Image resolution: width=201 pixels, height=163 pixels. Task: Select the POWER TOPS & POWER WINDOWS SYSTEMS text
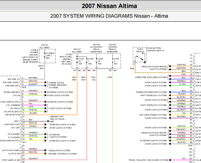(x=58, y=85)
